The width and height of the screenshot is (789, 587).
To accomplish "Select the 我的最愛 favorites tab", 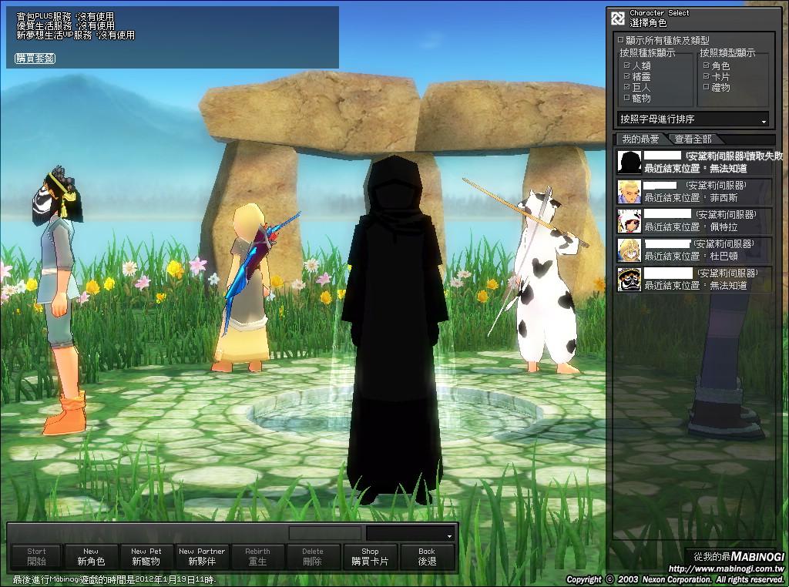I will tap(640, 139).
